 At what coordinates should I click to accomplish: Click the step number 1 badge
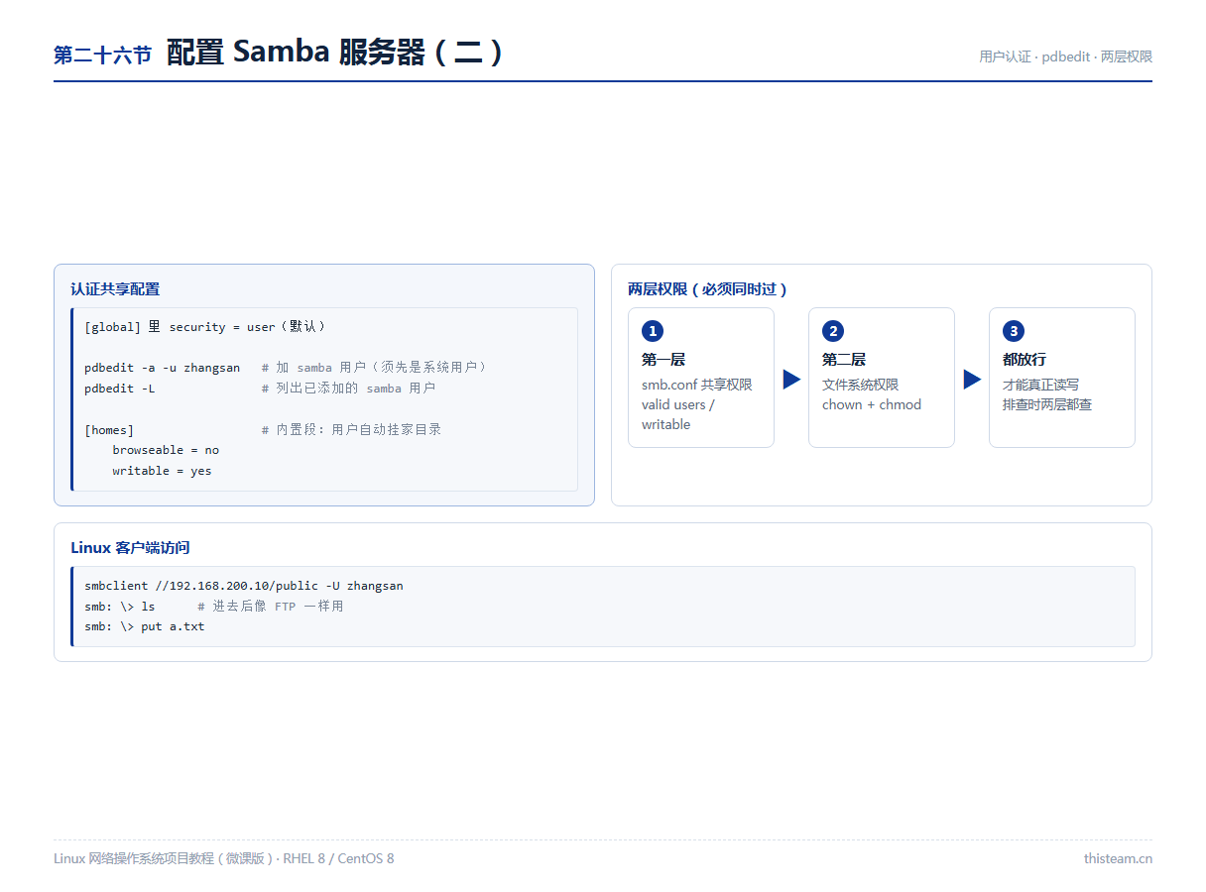point(652,331)
